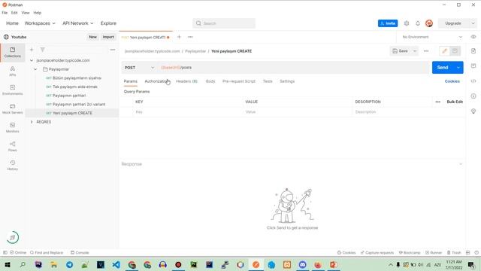Image resolution: width=481 pixels, height=271 pixels.
Task: Open the History sidebar panel
Action: point(12,165)
